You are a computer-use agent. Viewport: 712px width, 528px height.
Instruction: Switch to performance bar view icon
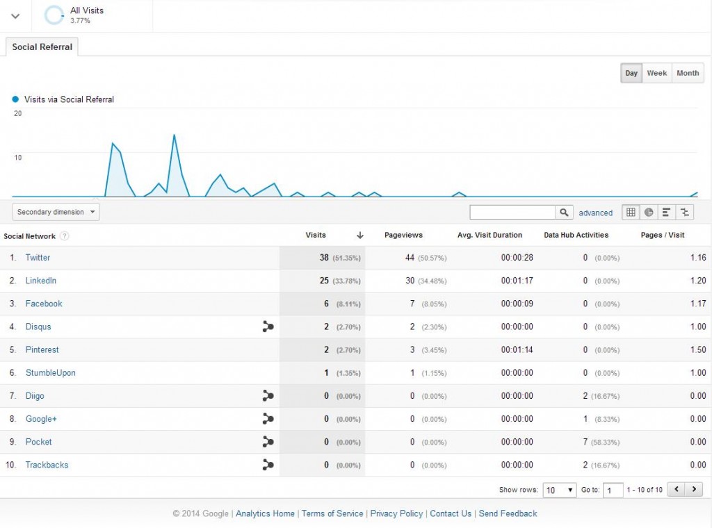tap(666, 212)
